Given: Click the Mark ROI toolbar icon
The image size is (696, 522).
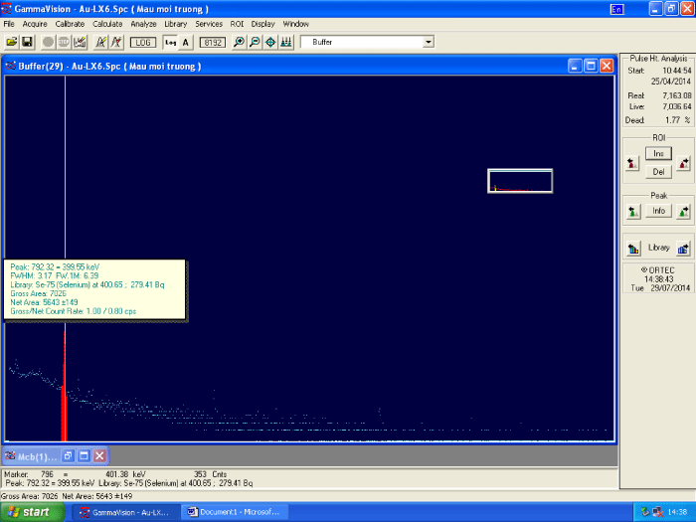Looking at the screenshot, I should click(x=101, y=42).
